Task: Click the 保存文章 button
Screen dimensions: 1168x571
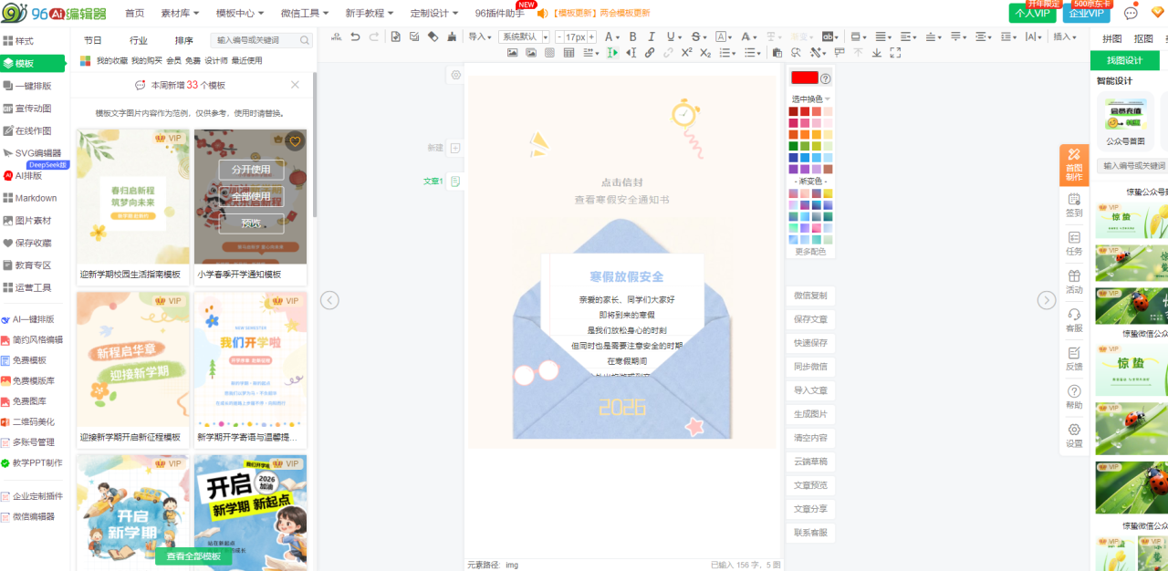Action: click(809, 319)
